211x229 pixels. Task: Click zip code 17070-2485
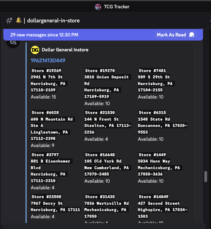(x=97, y=174)
